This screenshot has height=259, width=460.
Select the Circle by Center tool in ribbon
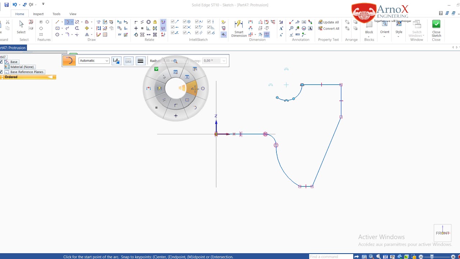[57, 35]
